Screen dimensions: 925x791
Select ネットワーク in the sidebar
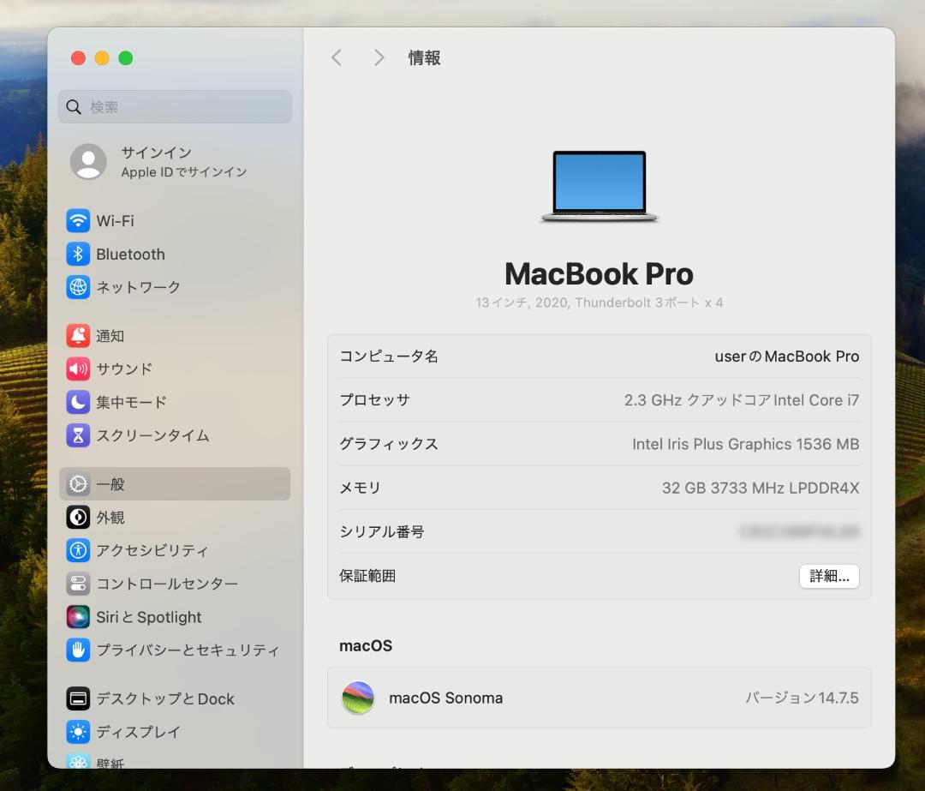[x=175, y=287]
